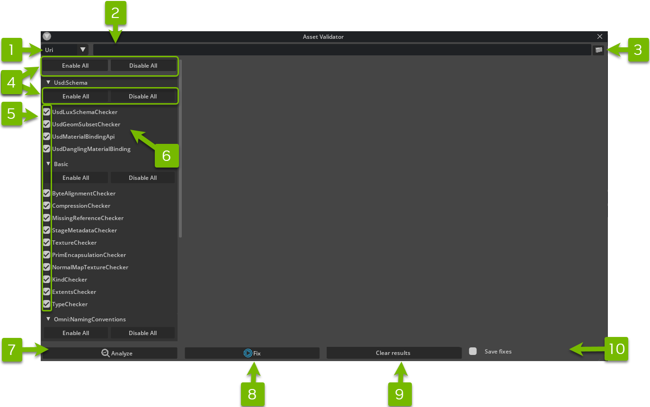Click Enable All under Usd:Schema

pos(75,96)
